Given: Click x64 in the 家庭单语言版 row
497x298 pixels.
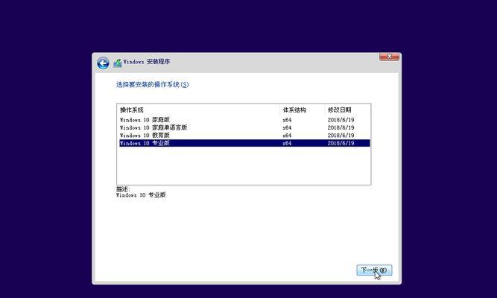Looking at the screenshot, I should coord(287,127).
